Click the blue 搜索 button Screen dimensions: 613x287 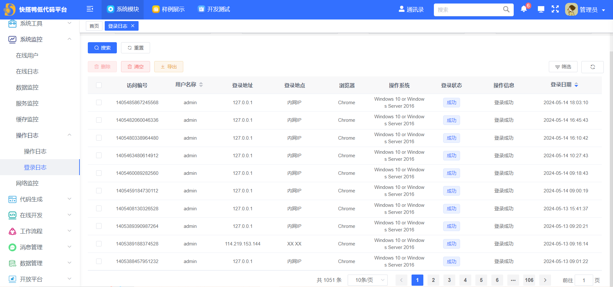[102, 48]
